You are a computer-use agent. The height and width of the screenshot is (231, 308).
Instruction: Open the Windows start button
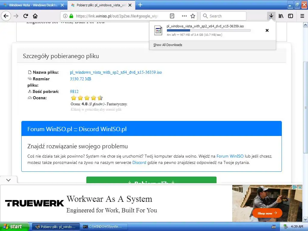(14, 226)
